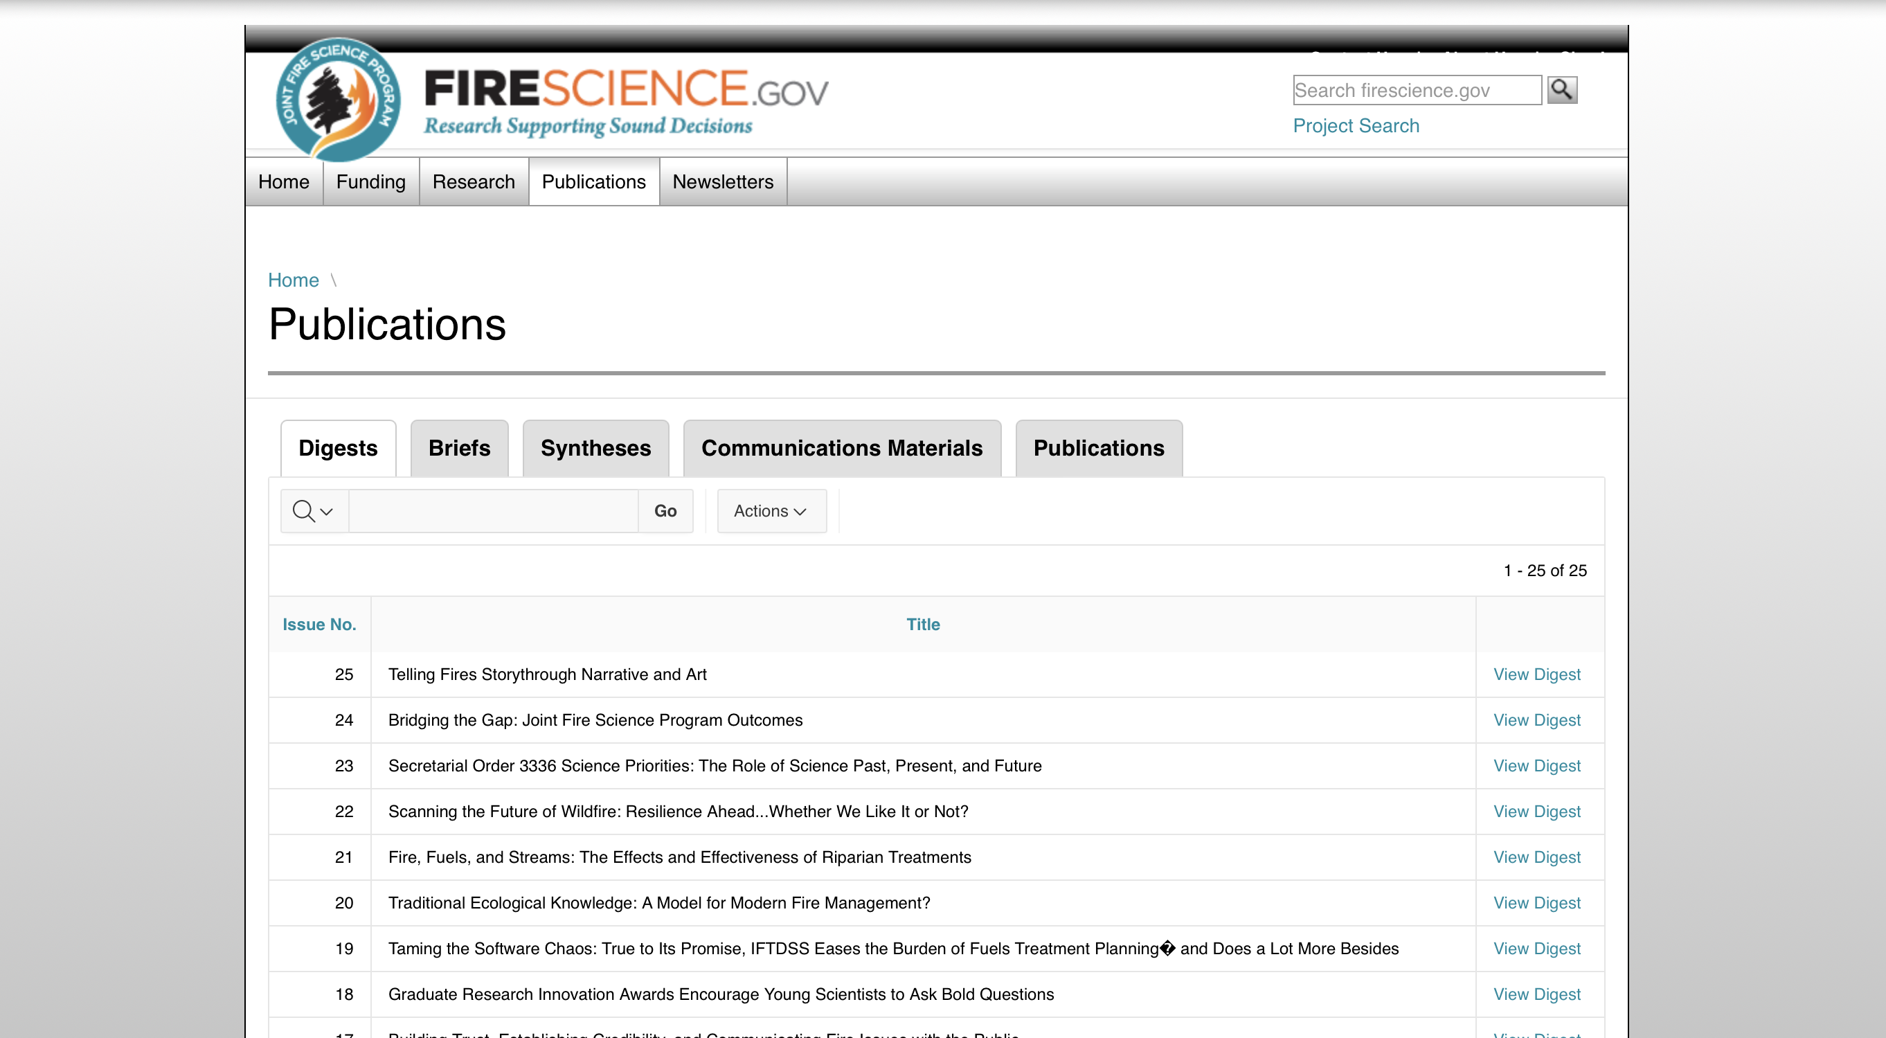Open the Project Search link

[1355, 126]
